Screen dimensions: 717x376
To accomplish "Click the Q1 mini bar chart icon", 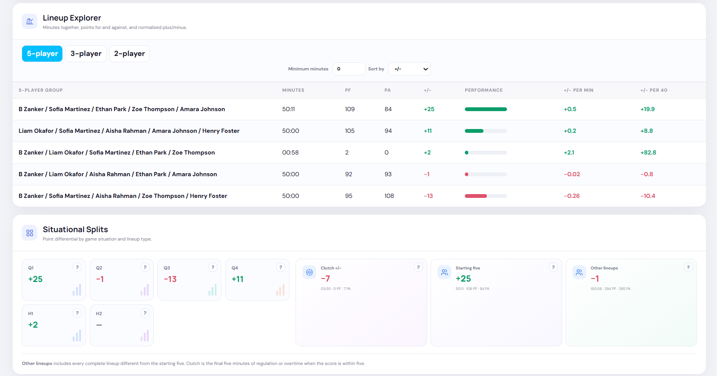I will click(77, 290).
